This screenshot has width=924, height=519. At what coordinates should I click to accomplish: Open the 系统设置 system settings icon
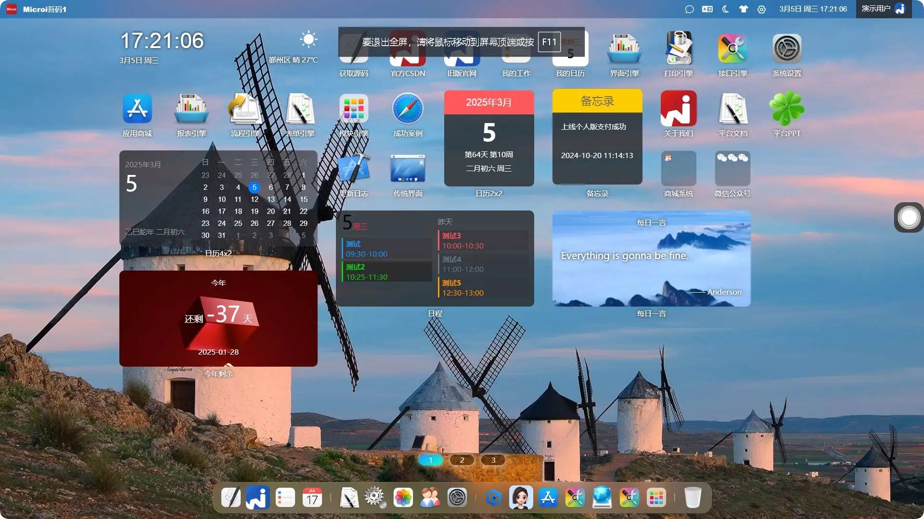click(787, 49)
